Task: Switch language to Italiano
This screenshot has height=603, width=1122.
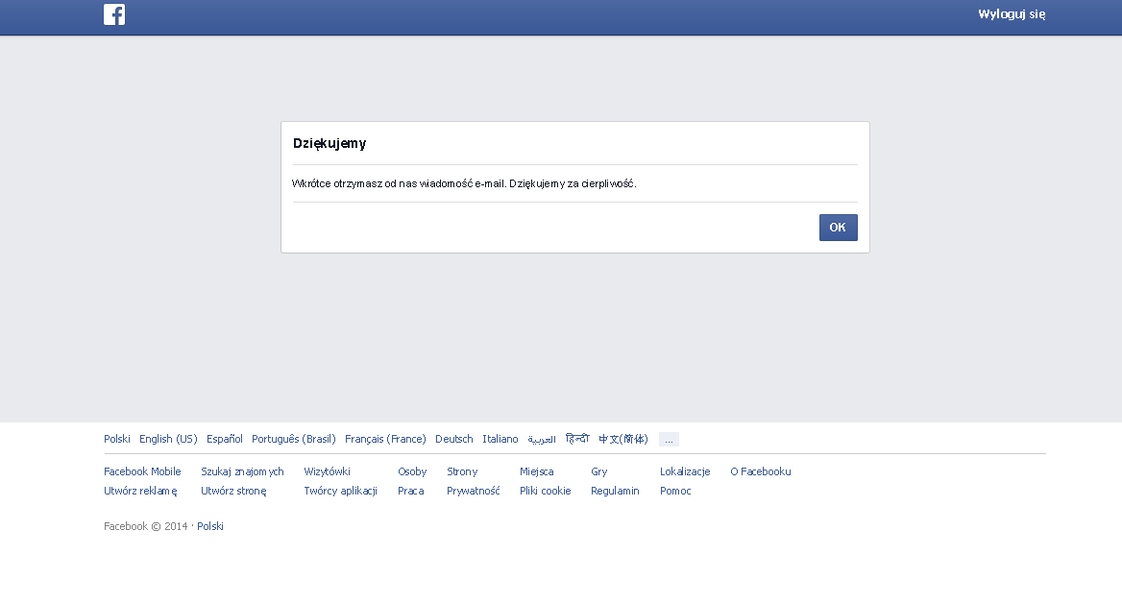Action: (500, 439)
